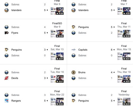133x106 pixels.
Task: Play the Mar 9 Sabres-Flyers highlights video
Action: pos(57,34)
